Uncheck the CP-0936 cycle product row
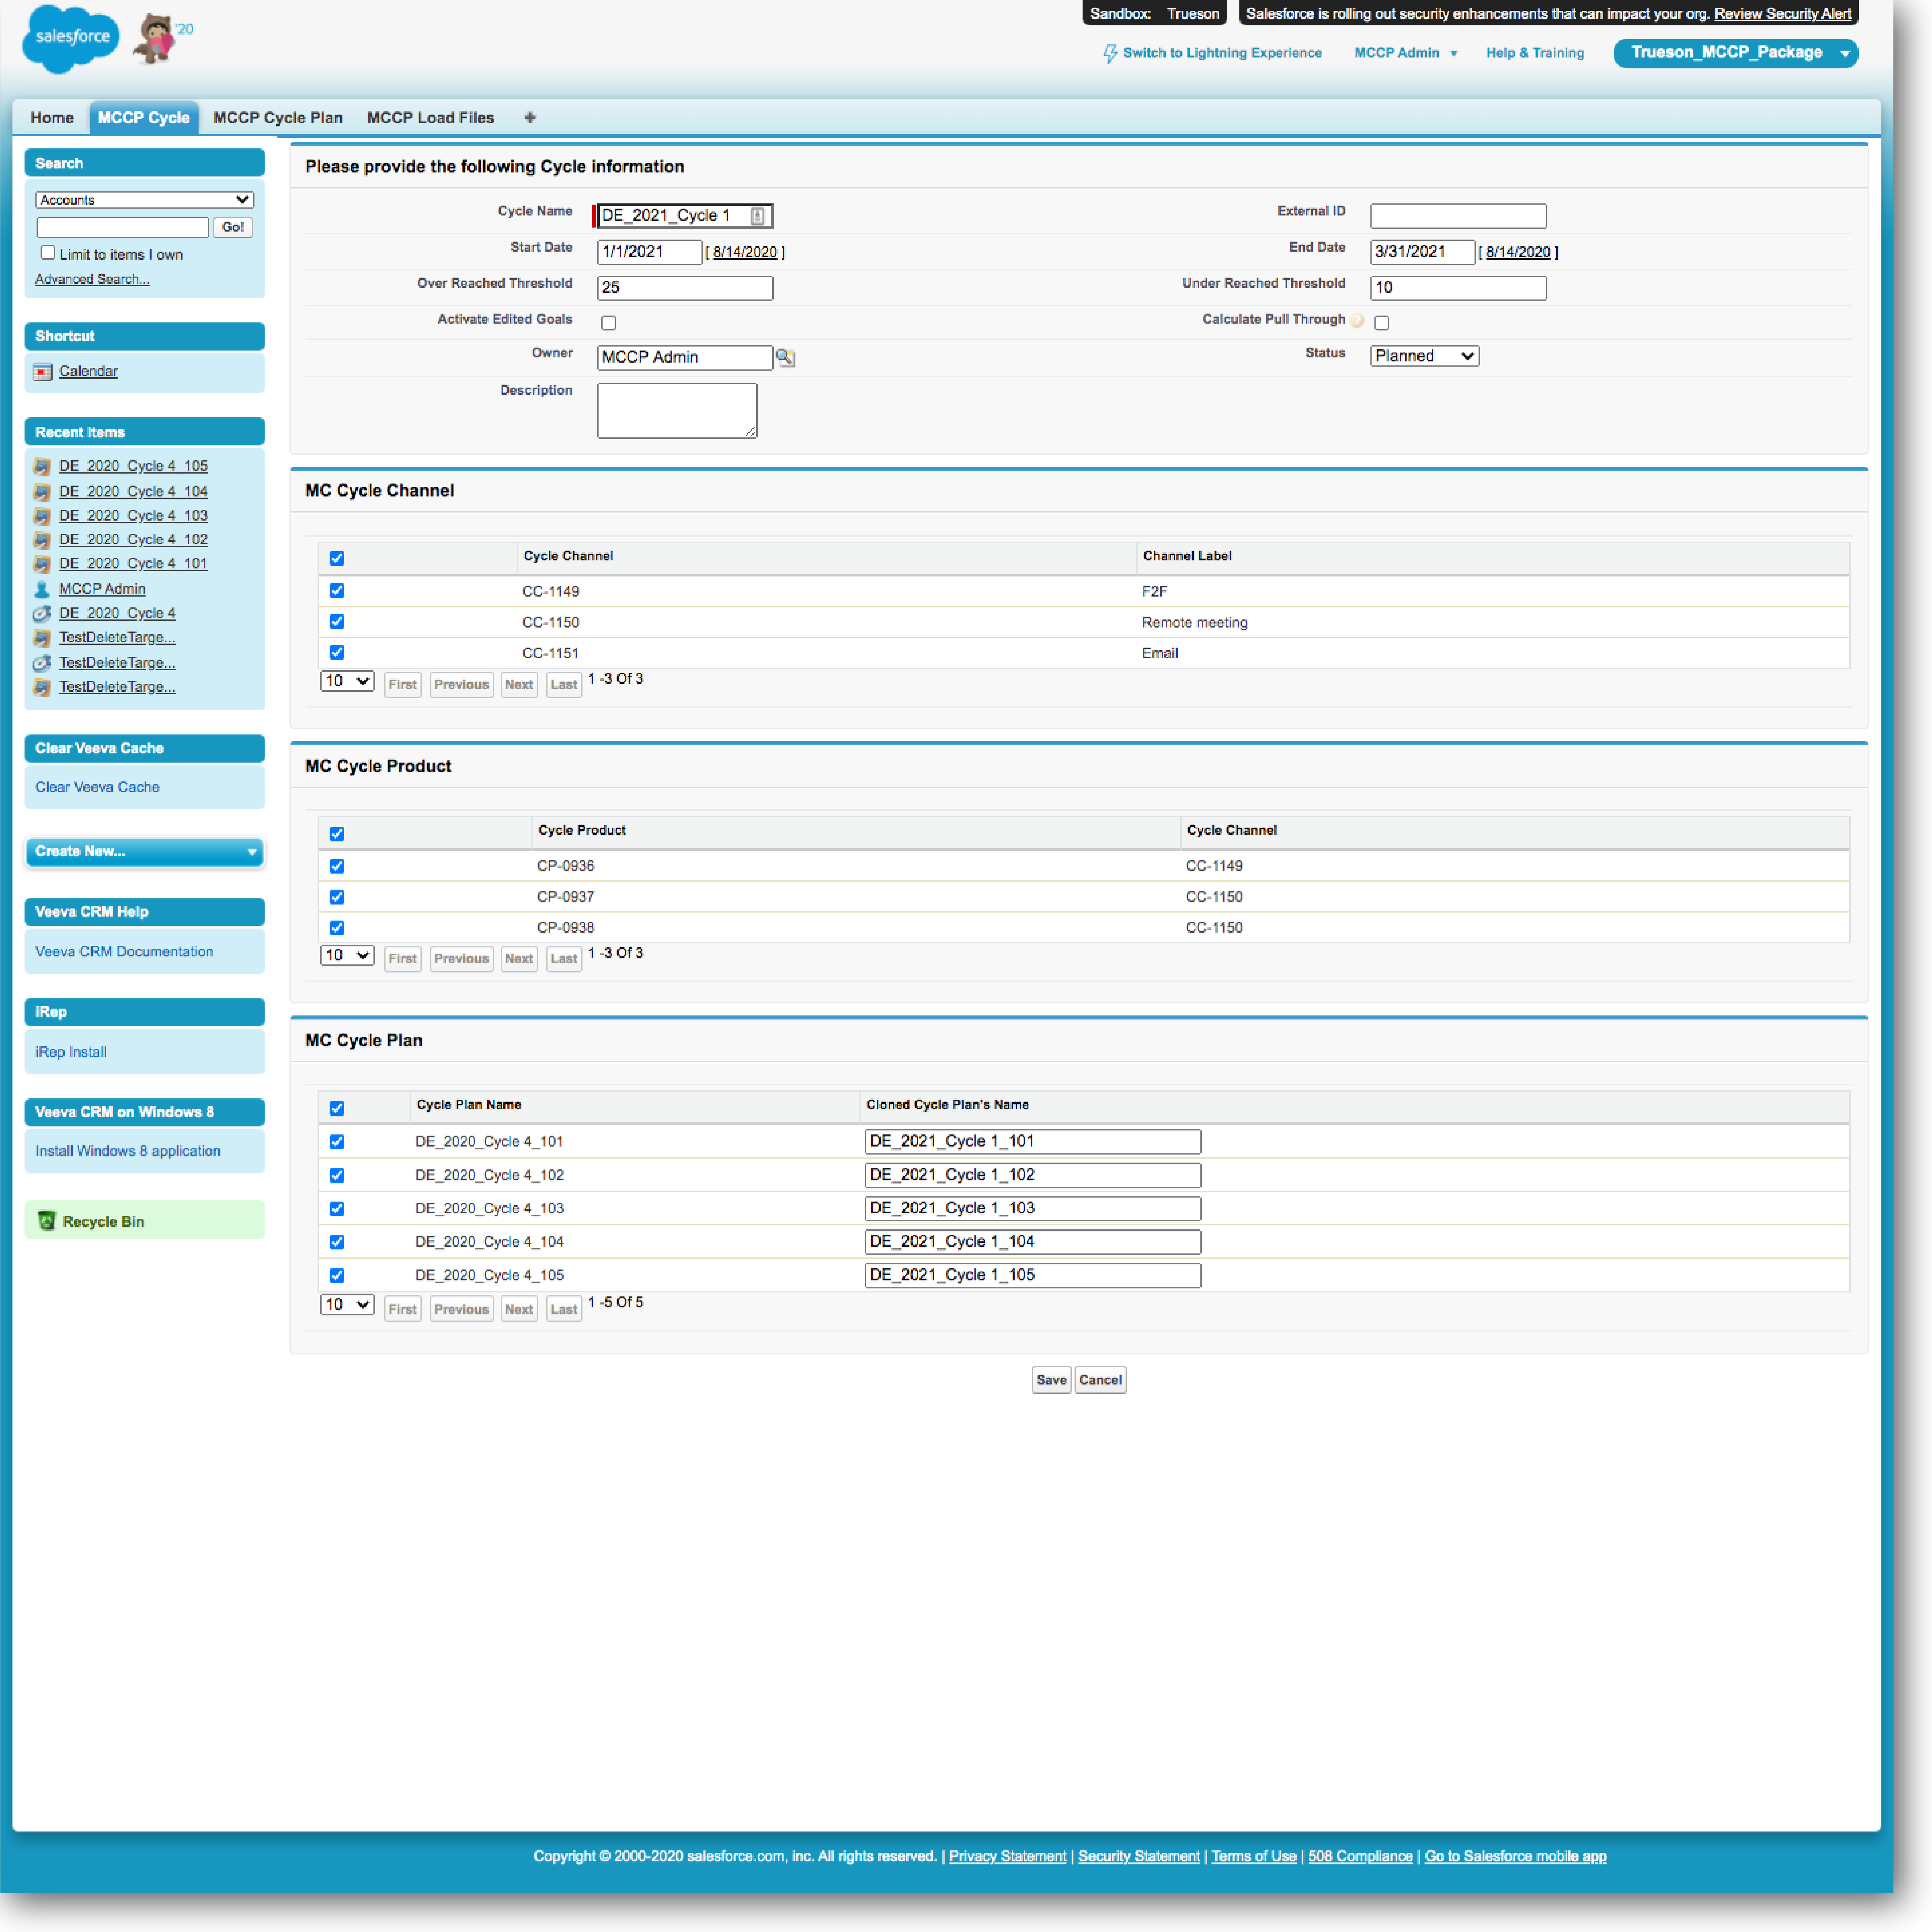Image resolution: width=1932 pixels, height=1932 pixels. coord(337,866)
